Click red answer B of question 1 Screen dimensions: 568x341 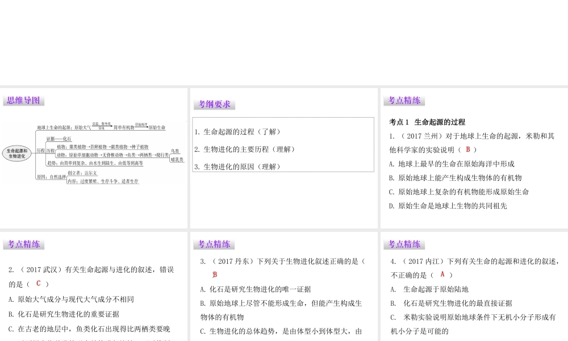pos(468,149)
